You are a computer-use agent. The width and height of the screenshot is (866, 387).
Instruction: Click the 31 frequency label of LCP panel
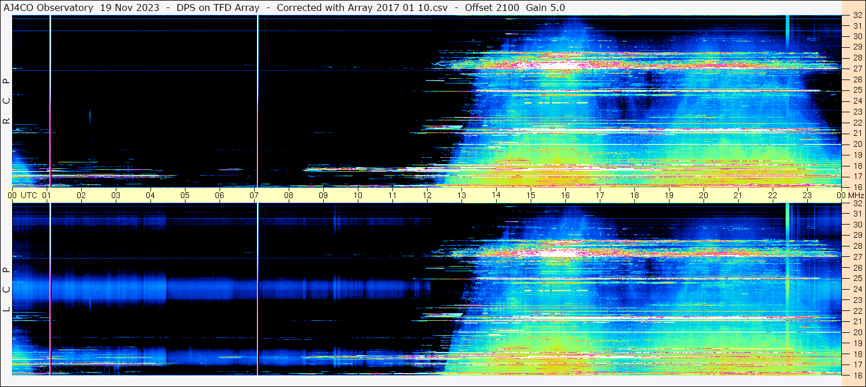(x=857, y=214)
